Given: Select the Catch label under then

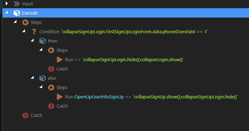Looking at the screenshot, I should (62, 69).
